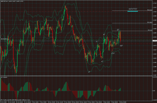Click the current price tag 1.6722
The width and height of the screenshot is (157, 103).
[x=154, y=41]
